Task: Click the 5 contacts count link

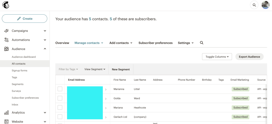Action: pos(90,19)
